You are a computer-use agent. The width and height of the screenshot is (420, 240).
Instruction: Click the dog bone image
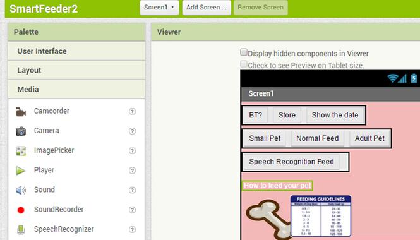point(268,219)
